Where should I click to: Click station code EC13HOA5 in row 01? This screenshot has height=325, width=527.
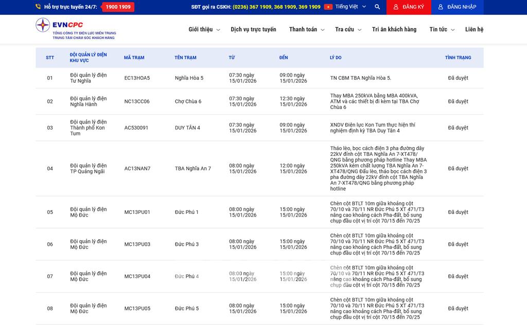tap(137, 78)
